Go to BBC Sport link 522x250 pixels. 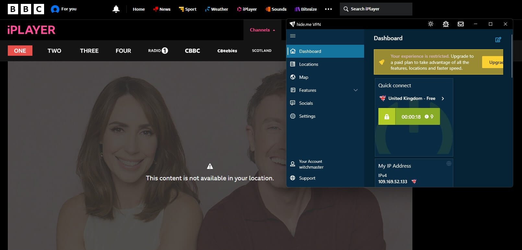tap(188, 9)
